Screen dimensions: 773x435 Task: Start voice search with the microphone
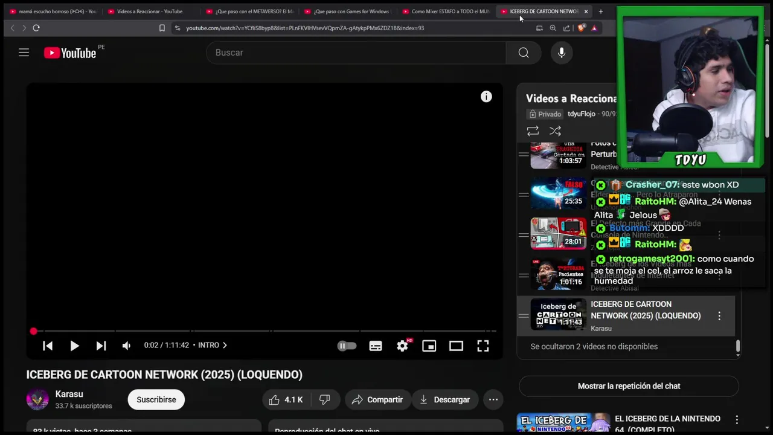click(x=562, y=53)
